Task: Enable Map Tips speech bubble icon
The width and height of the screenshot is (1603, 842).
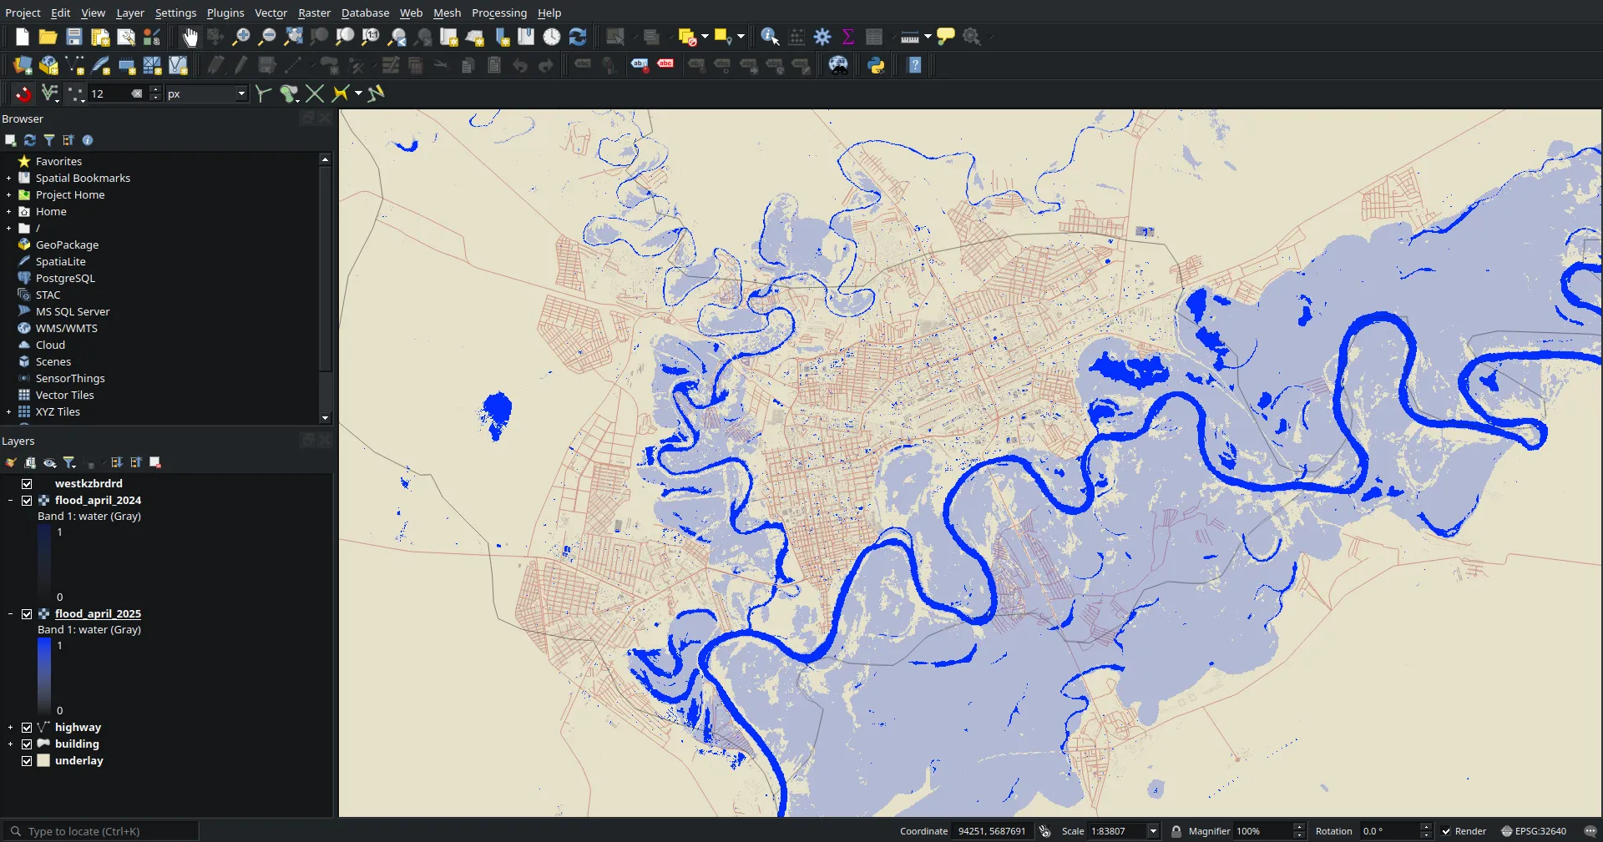Action: 946,37
